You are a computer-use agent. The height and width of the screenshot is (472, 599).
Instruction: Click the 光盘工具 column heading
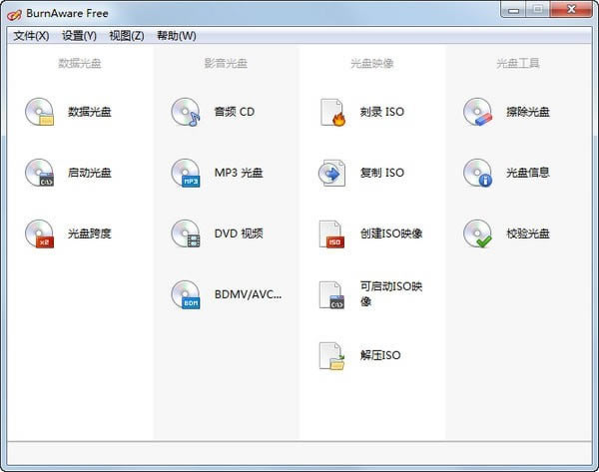point(518,63)
